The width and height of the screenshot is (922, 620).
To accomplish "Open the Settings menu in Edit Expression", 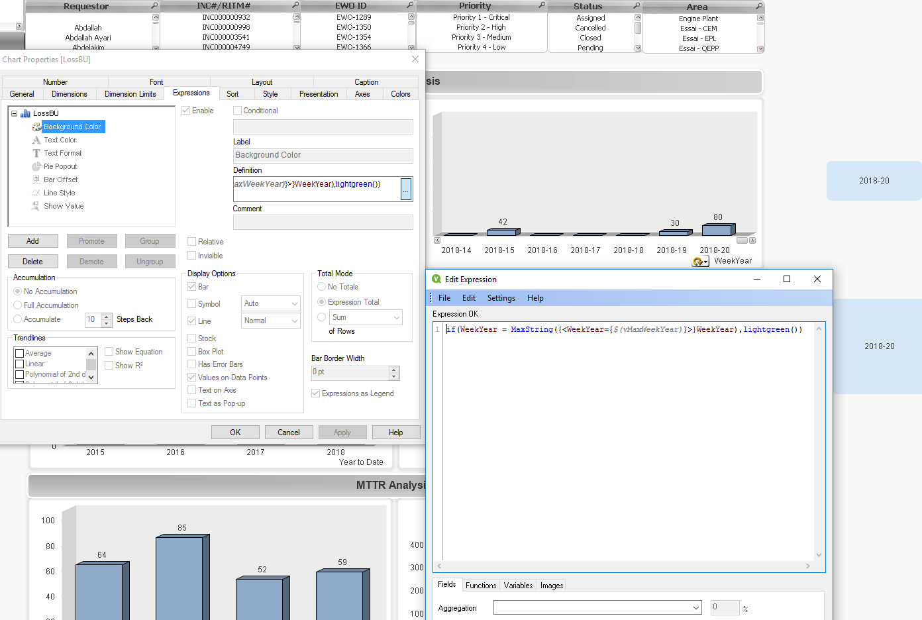I will point(501,298).
